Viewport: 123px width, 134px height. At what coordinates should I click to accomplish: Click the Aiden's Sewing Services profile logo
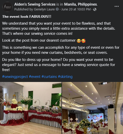click(7, 7)
